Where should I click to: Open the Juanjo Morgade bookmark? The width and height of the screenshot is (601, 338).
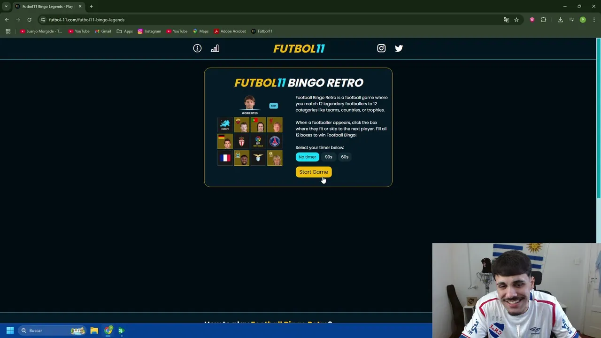[41, 31]
